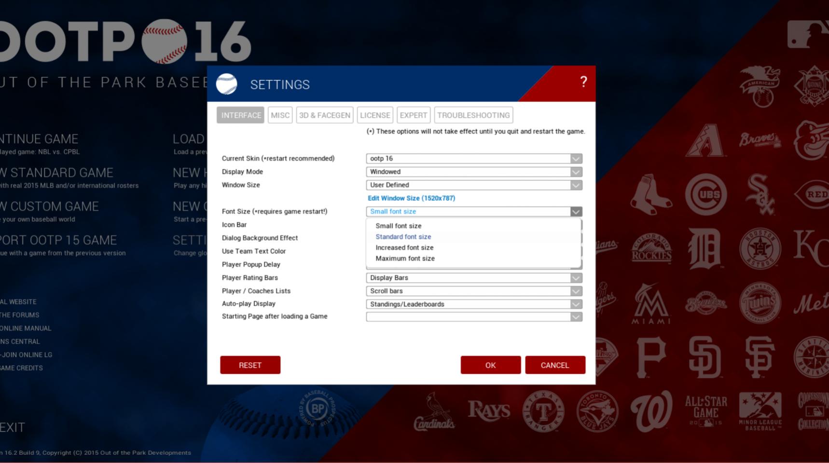Click the Detroit Tigers D logo

click(x=705, y=248)
